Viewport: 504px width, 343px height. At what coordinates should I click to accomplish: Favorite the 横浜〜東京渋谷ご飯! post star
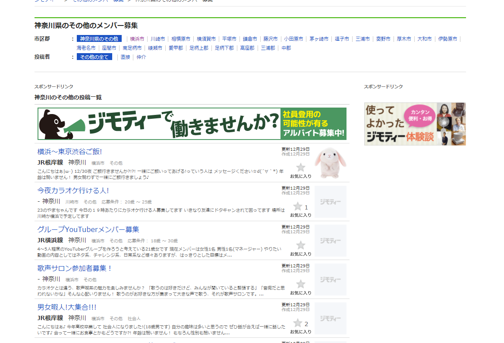(x=300, y=168)
